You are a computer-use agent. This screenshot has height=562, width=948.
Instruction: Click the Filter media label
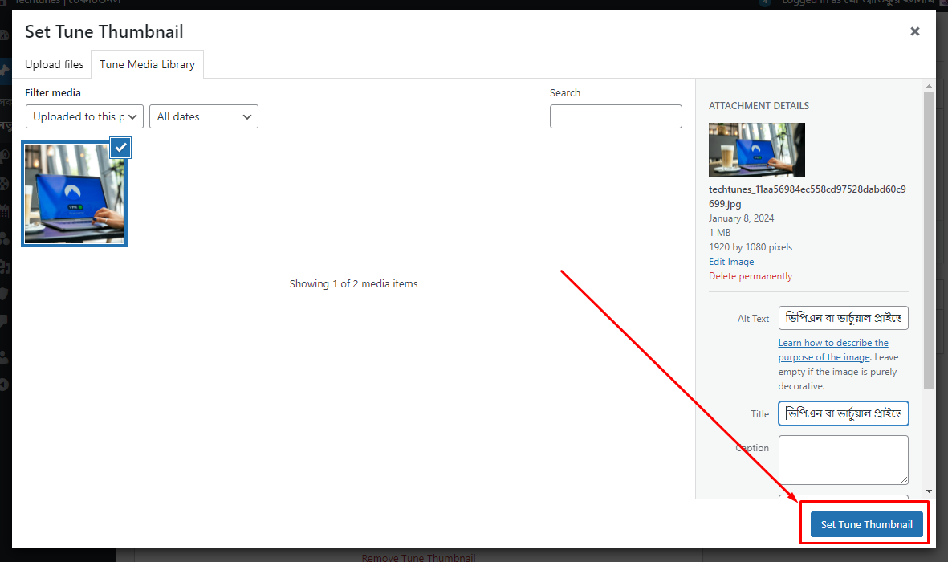[x=53, y=92]
